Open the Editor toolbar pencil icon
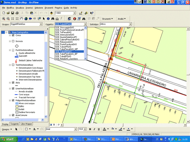This screenshot has width=190, height=142. click(81, 13)
